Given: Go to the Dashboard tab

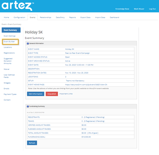Looking at the screenshot, I should (115, 17).
